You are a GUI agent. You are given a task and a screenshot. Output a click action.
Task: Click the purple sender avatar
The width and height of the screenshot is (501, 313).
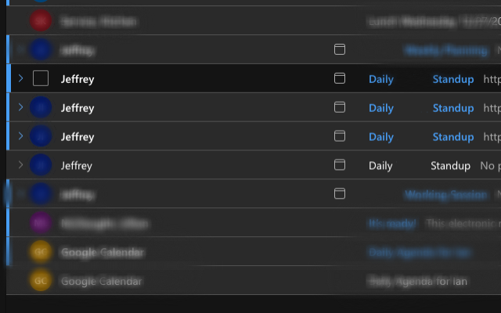click(41, 223)
